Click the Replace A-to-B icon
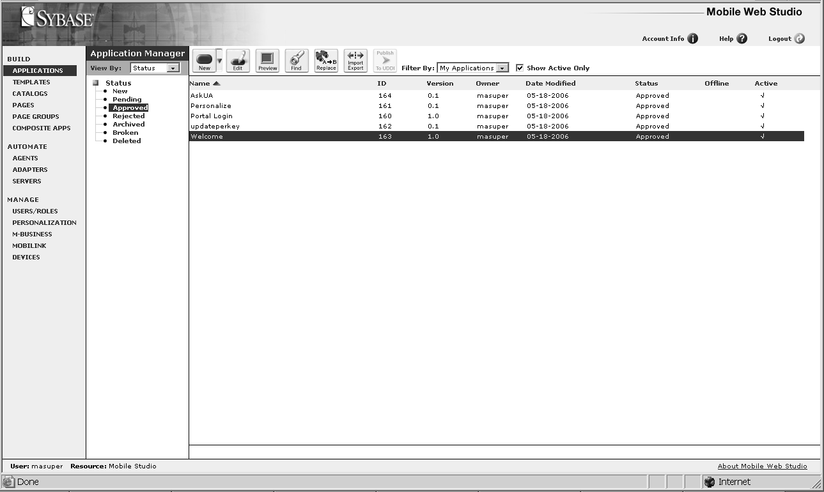The height and width of the screenshot is (492, 824). [326, 61]
